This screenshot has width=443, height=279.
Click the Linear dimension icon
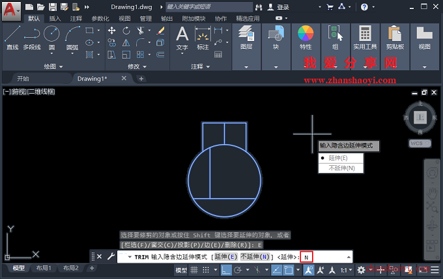(x=218, y=30)
